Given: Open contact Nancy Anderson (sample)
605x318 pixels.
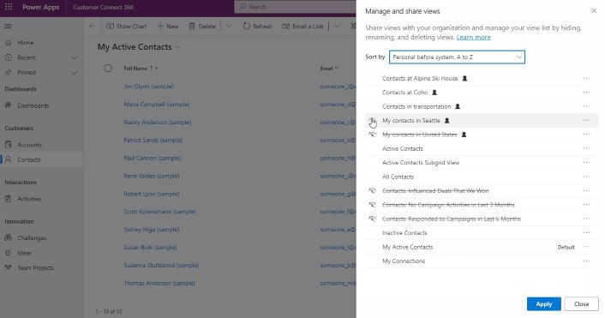Looking at the screenshot, I should pos(158,122).
